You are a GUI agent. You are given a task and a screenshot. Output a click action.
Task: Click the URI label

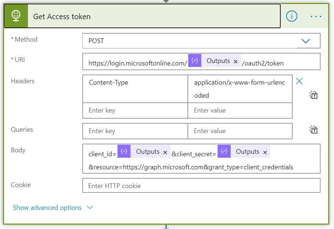click(20, 59)
